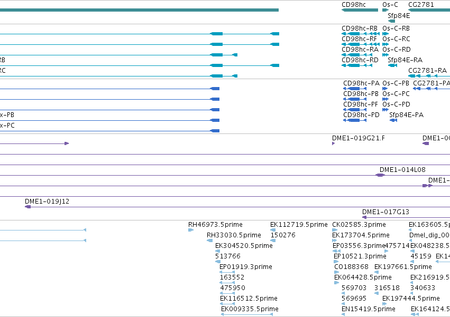Image resolution: width=450 pixels, height=317 pixels.
Task: Select EST EK112719.5prime
Action: pyautogui.click(x=299, y=225)
